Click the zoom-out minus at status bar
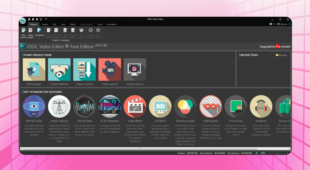The image size is (310, 170). coord(268,153)
